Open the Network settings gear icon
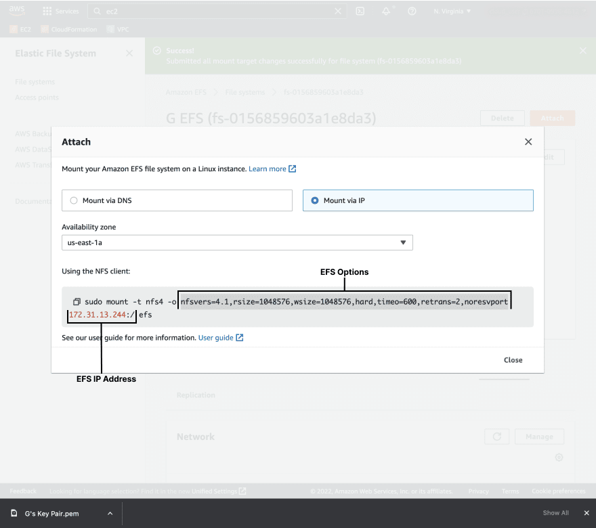 pos(559,458)
